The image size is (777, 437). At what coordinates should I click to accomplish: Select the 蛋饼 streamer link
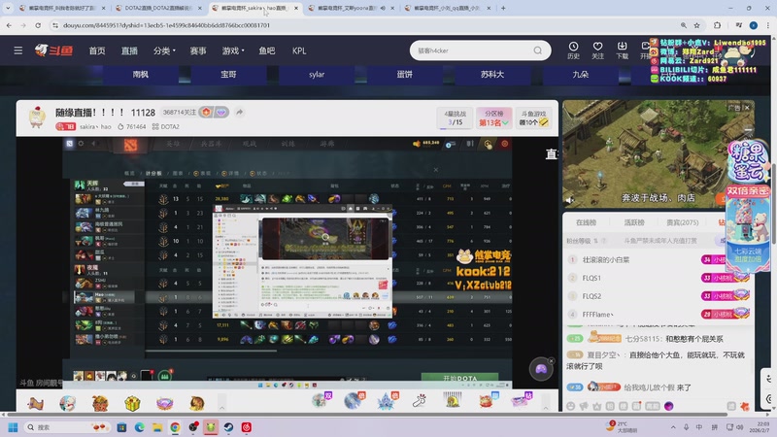[x=404, y=75]
